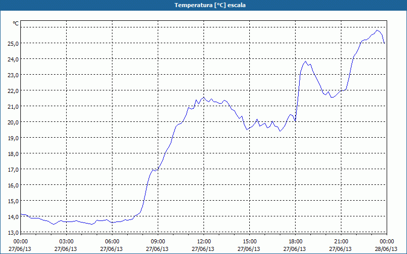Select the 19,0 y-axis label
Screen dimensions: 407x254
[13, 138]
